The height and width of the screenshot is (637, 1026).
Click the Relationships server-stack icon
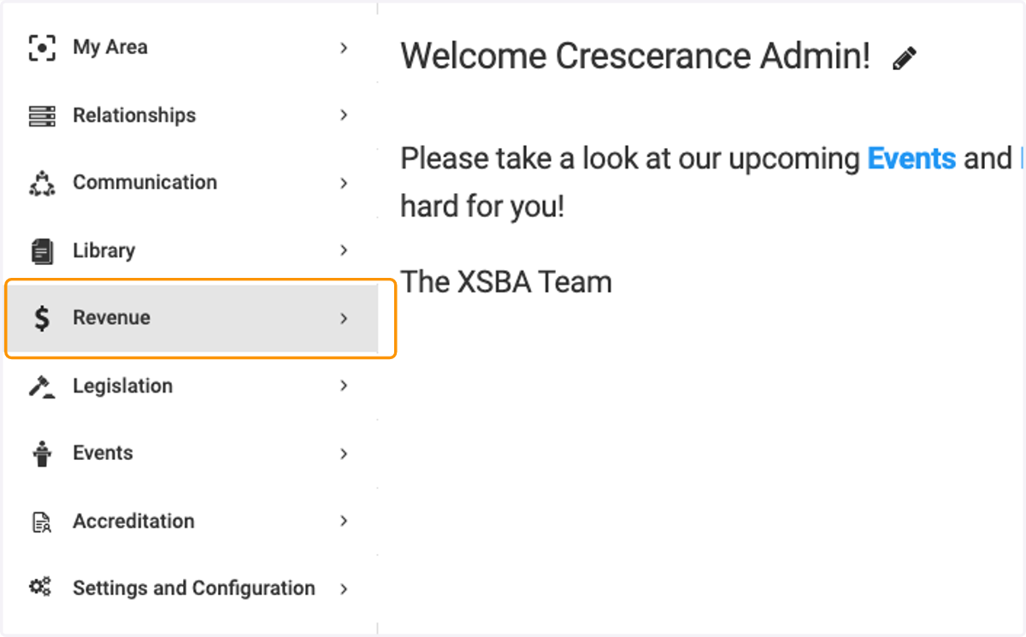[42, 115]
